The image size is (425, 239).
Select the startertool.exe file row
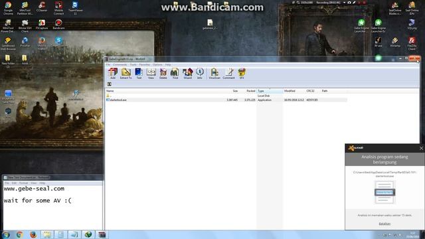coord(226,100)
